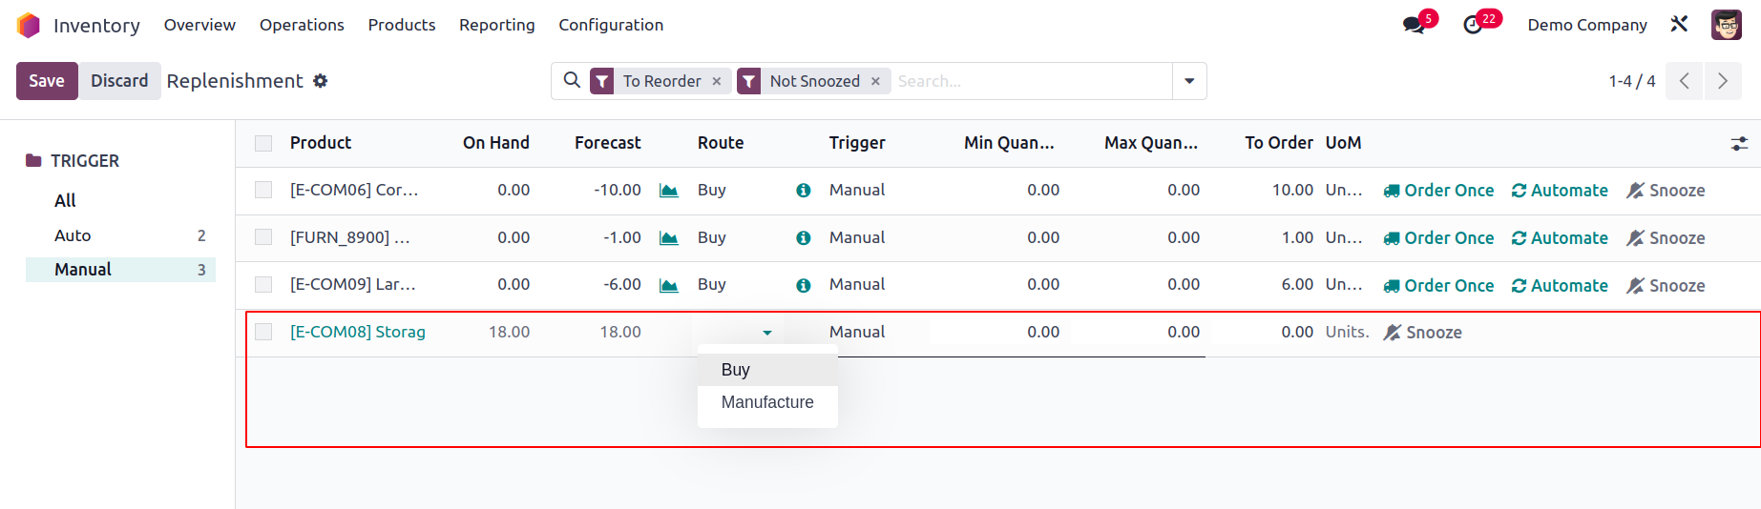Click the search magnifier icon
Viewport: 1761px width, 509px height.
(x=572, y=81)
